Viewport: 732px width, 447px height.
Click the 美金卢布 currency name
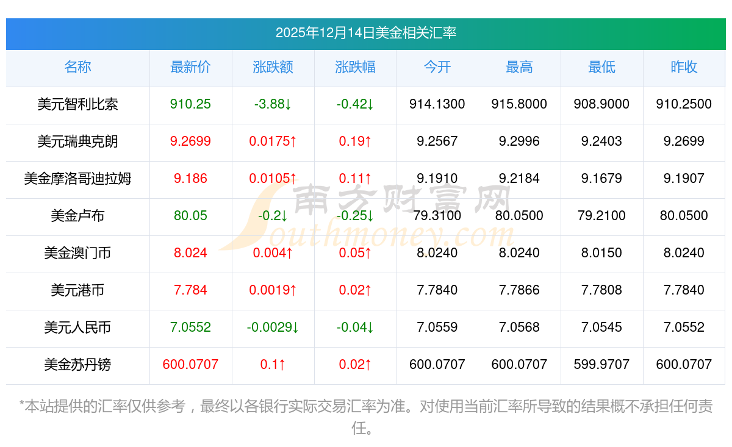(x=77, y=216)
